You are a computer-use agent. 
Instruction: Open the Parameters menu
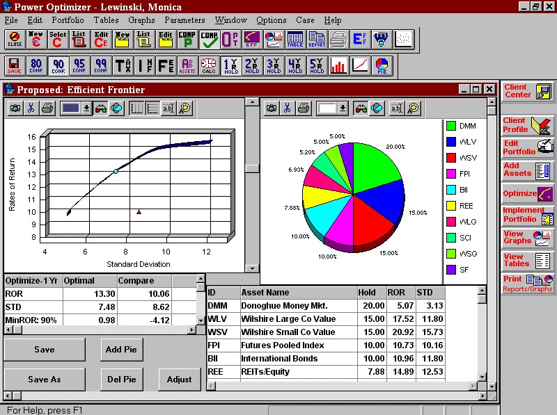coord(185,20)
